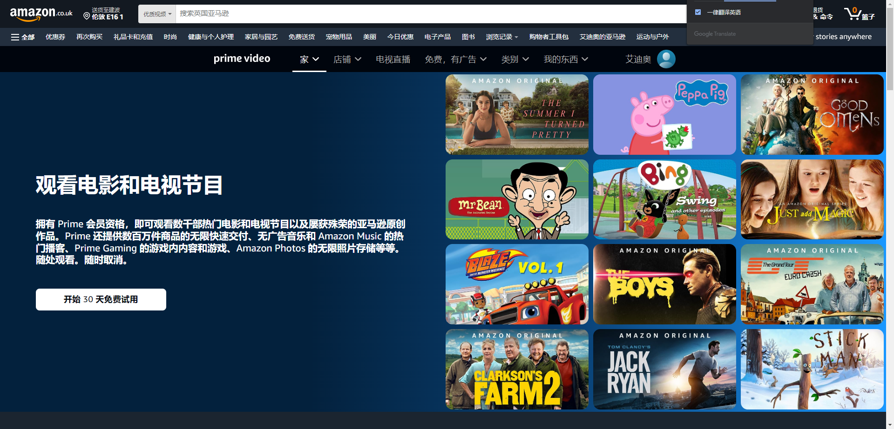Open 电子产品 menu item
894x429 pixels.
438,37
